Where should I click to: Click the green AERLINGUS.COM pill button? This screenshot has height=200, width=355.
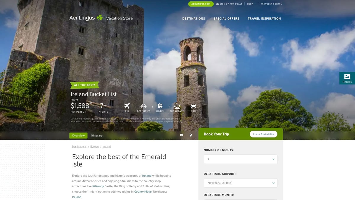tap(201, 4)
